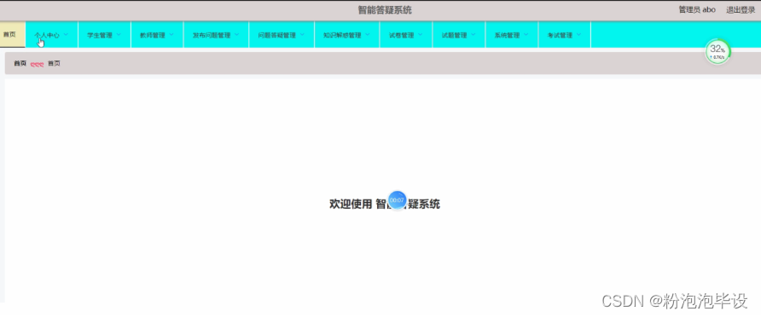Click the blue 00:07 recording timer bubble
761x317 pixels.
[397, 200]
